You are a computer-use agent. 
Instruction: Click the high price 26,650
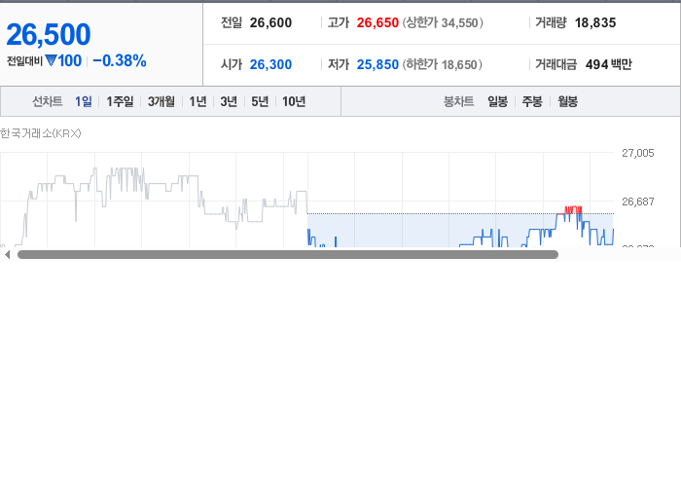pyautogui.click(x=377, y=22)
